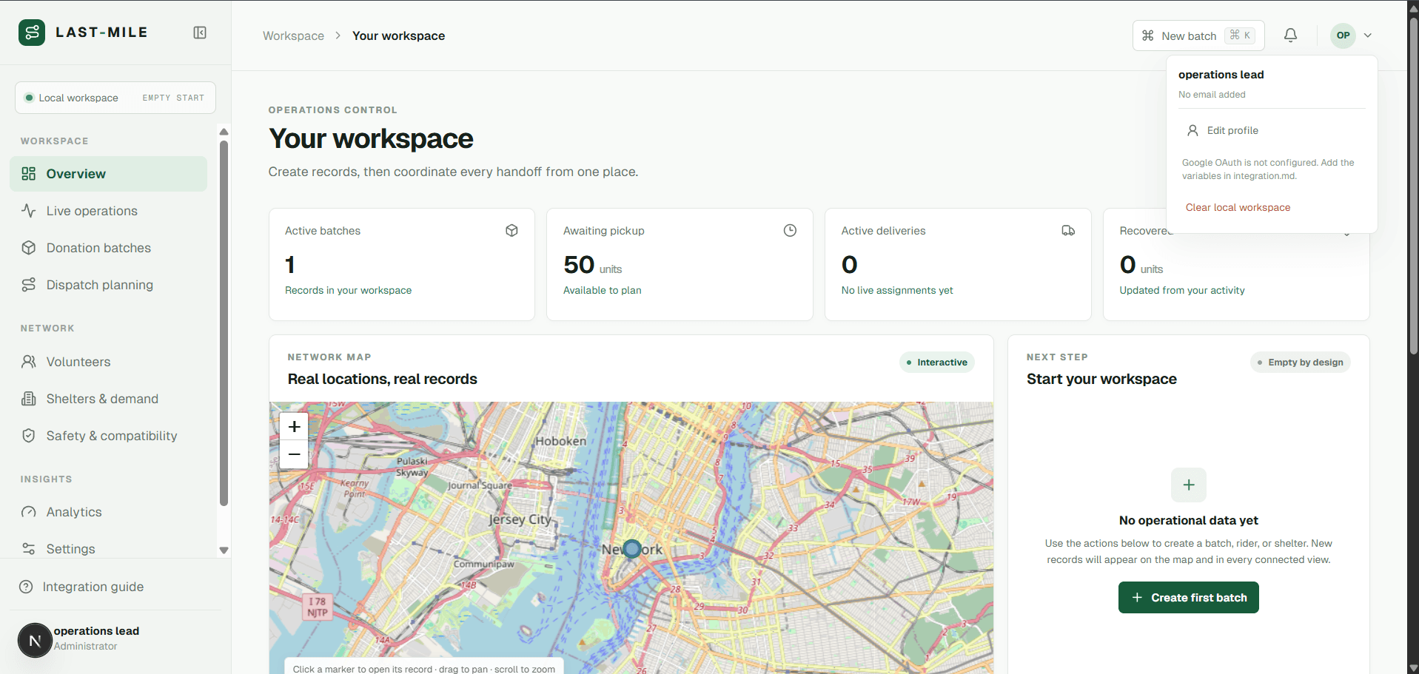Click the sidebar scrollbar up arrow
The image size is (1419, 674).
(224, 132)
